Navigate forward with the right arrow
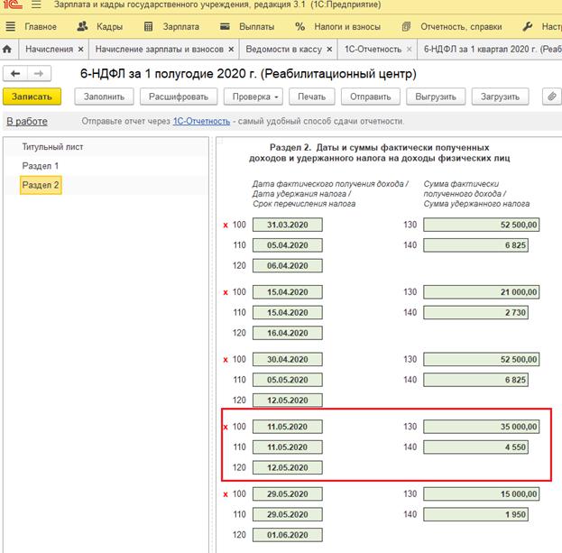The width and height of the screenshot is (562, 553). [39, 73]
